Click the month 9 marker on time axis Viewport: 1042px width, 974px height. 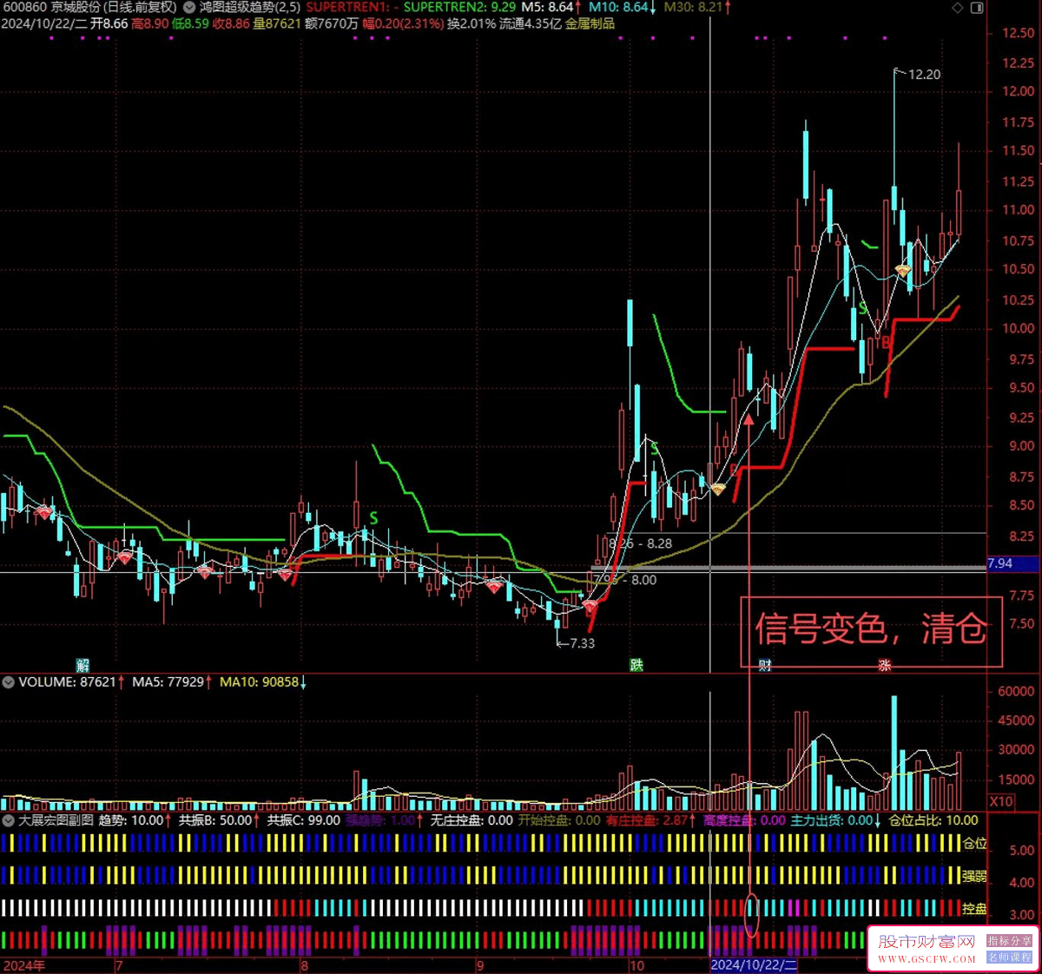pos(480,965)
